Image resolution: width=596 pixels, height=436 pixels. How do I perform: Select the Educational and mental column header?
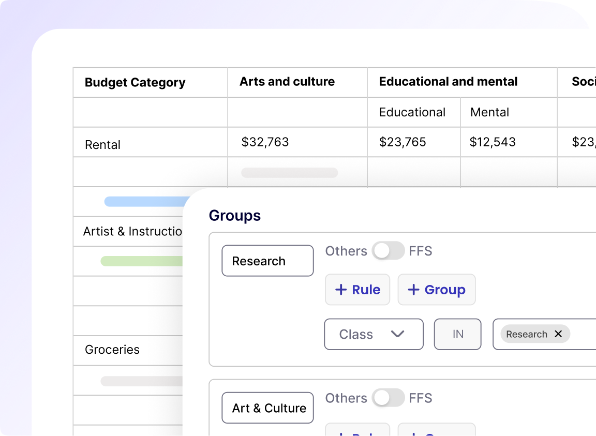tap(448, 81)
